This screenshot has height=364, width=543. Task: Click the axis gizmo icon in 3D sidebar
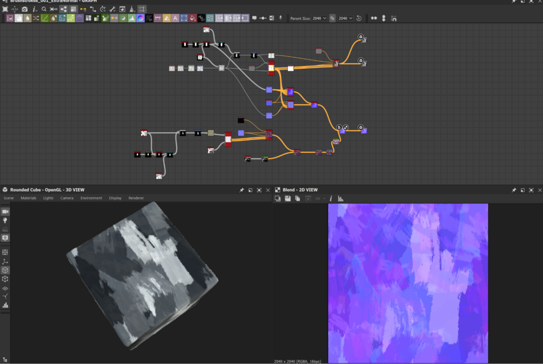pos(5,261)
